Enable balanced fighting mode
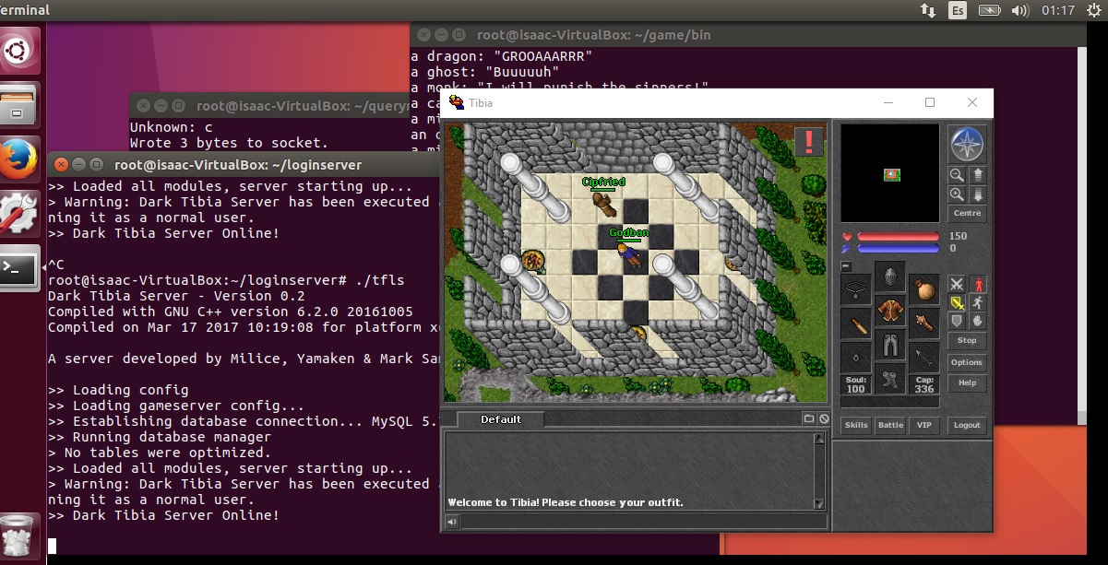Screen dimensions: 1108x565 (958, 302)
